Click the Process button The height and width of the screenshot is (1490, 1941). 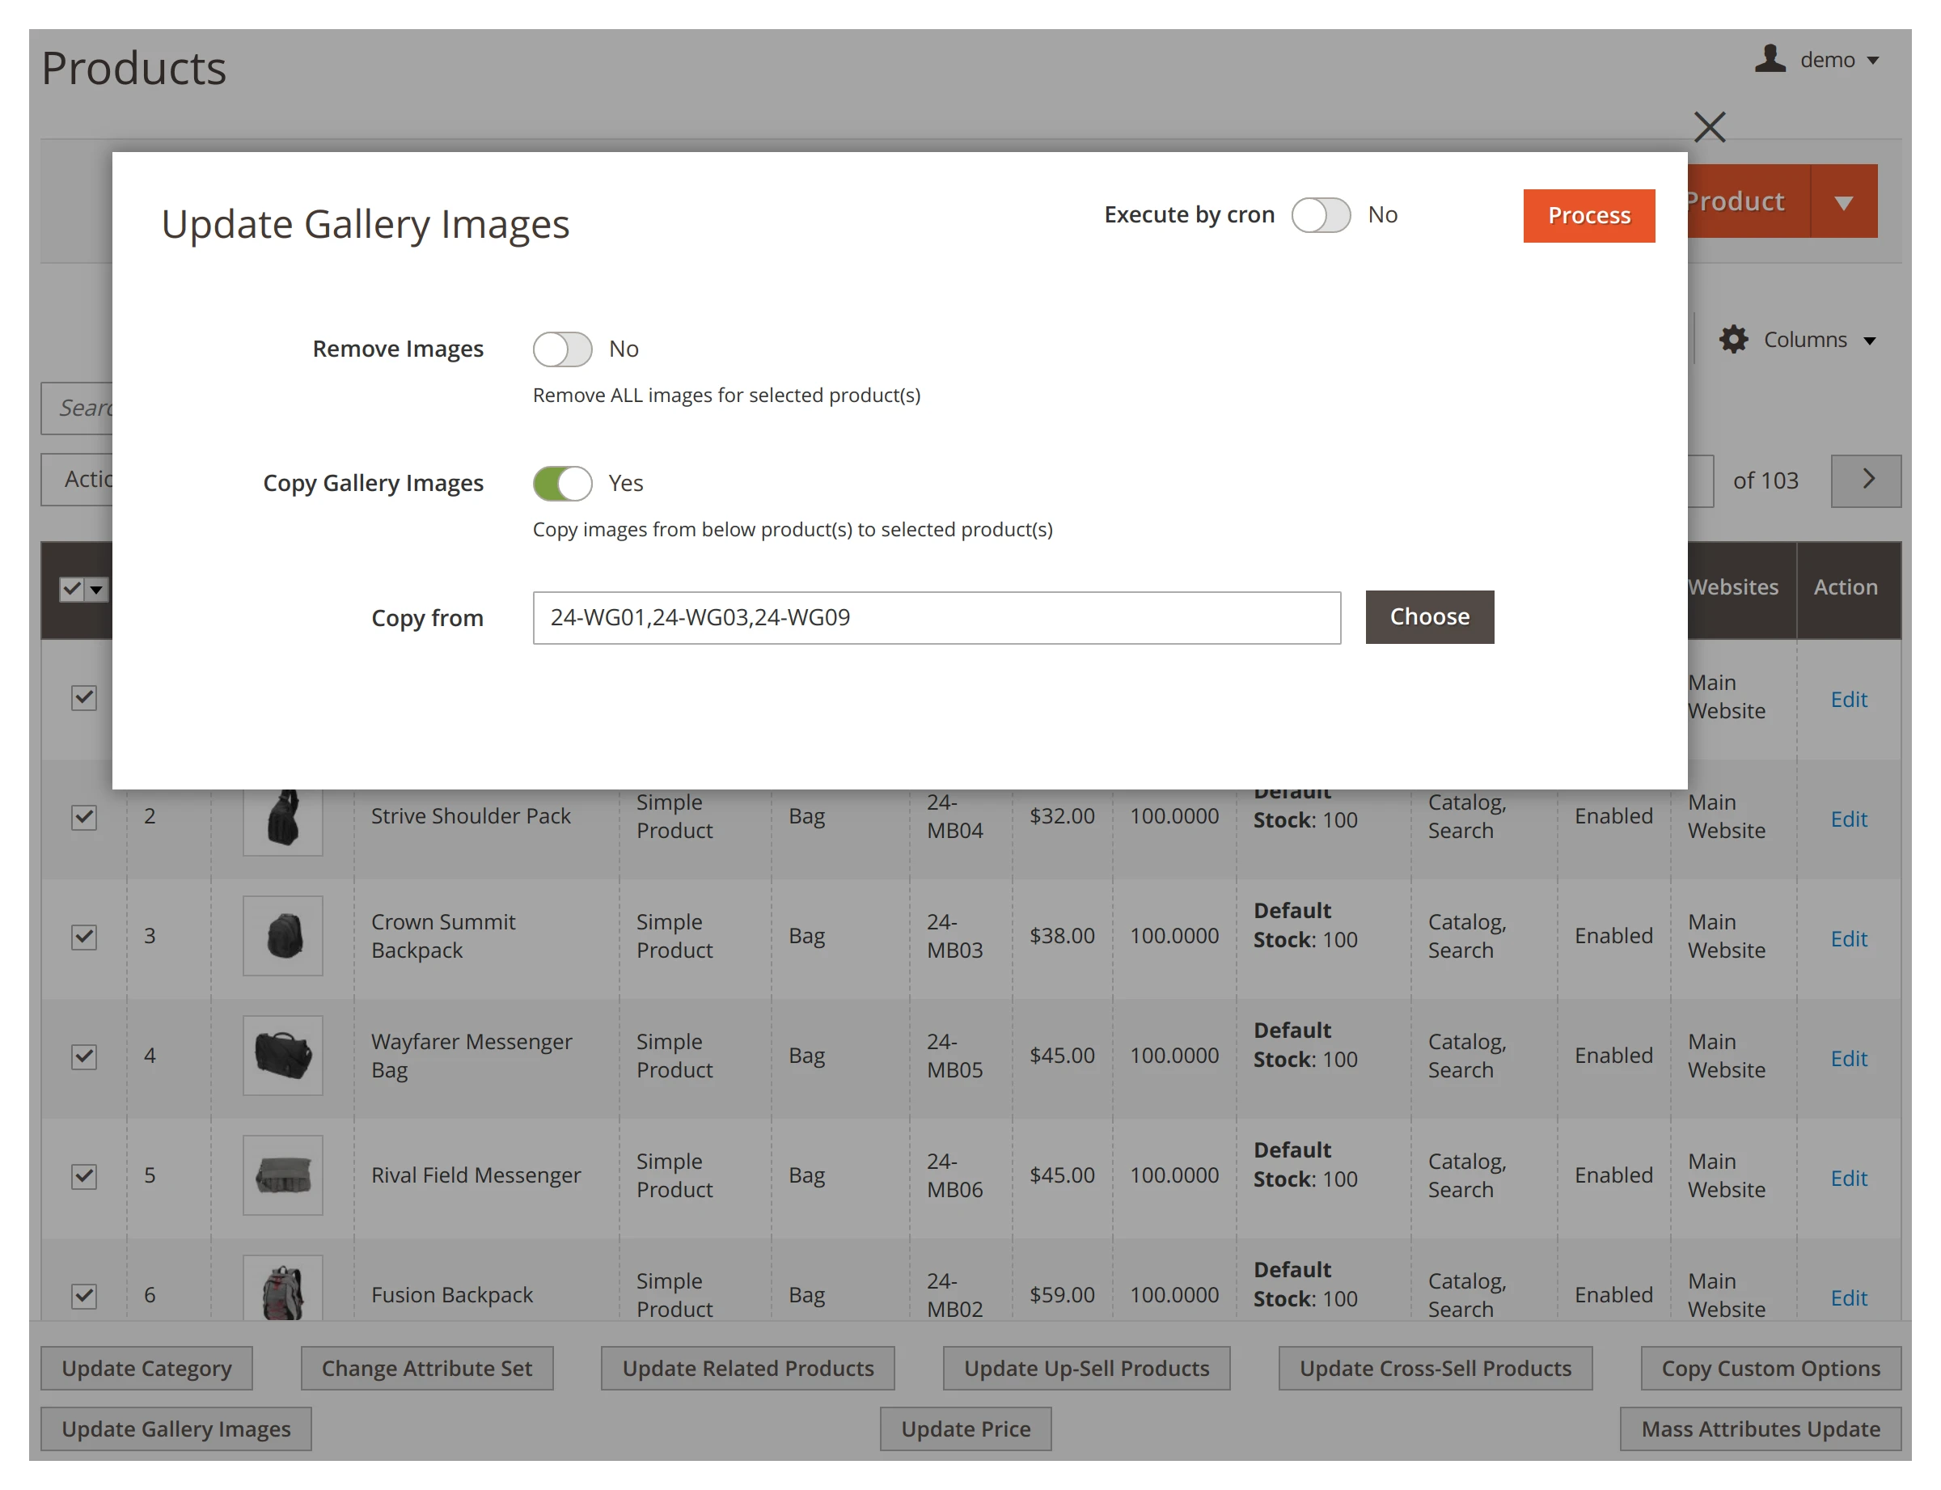[x=1588, y=214]
